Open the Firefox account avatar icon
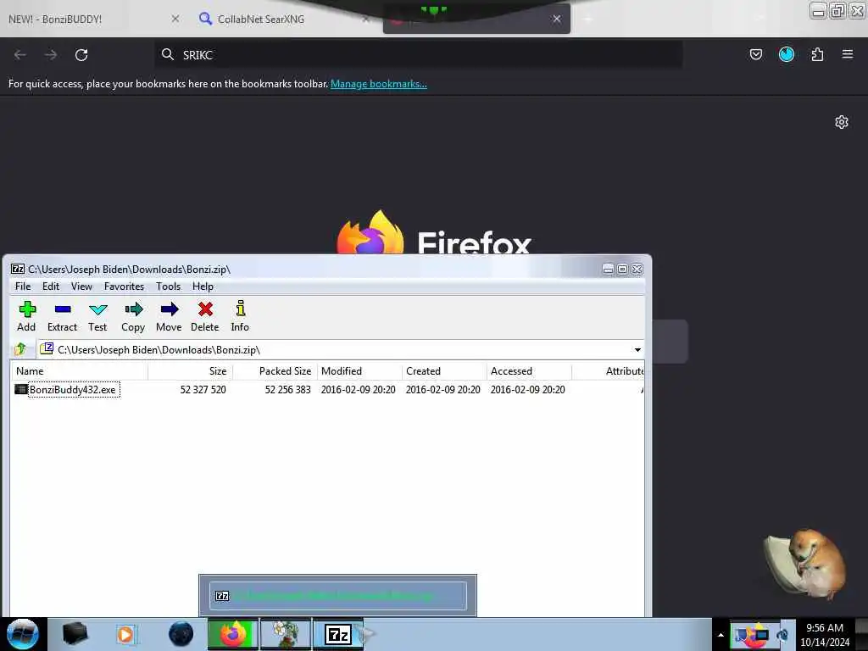The height and width of the screenshot is (651, 868). click(x=787, y=54)
